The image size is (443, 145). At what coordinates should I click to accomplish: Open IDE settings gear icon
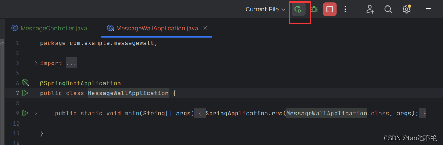click(x=406, y=9)
